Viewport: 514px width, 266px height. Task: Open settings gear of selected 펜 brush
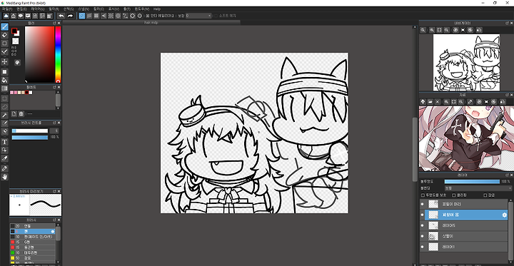coord(52,231)
